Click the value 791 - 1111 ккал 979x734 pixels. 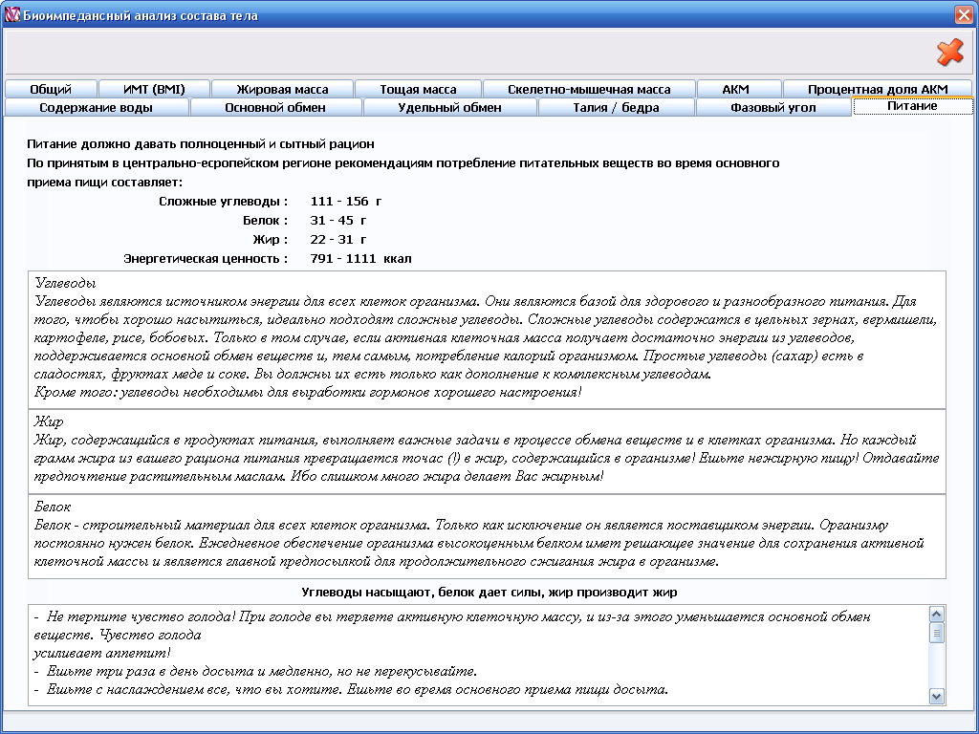pos(360,258)
